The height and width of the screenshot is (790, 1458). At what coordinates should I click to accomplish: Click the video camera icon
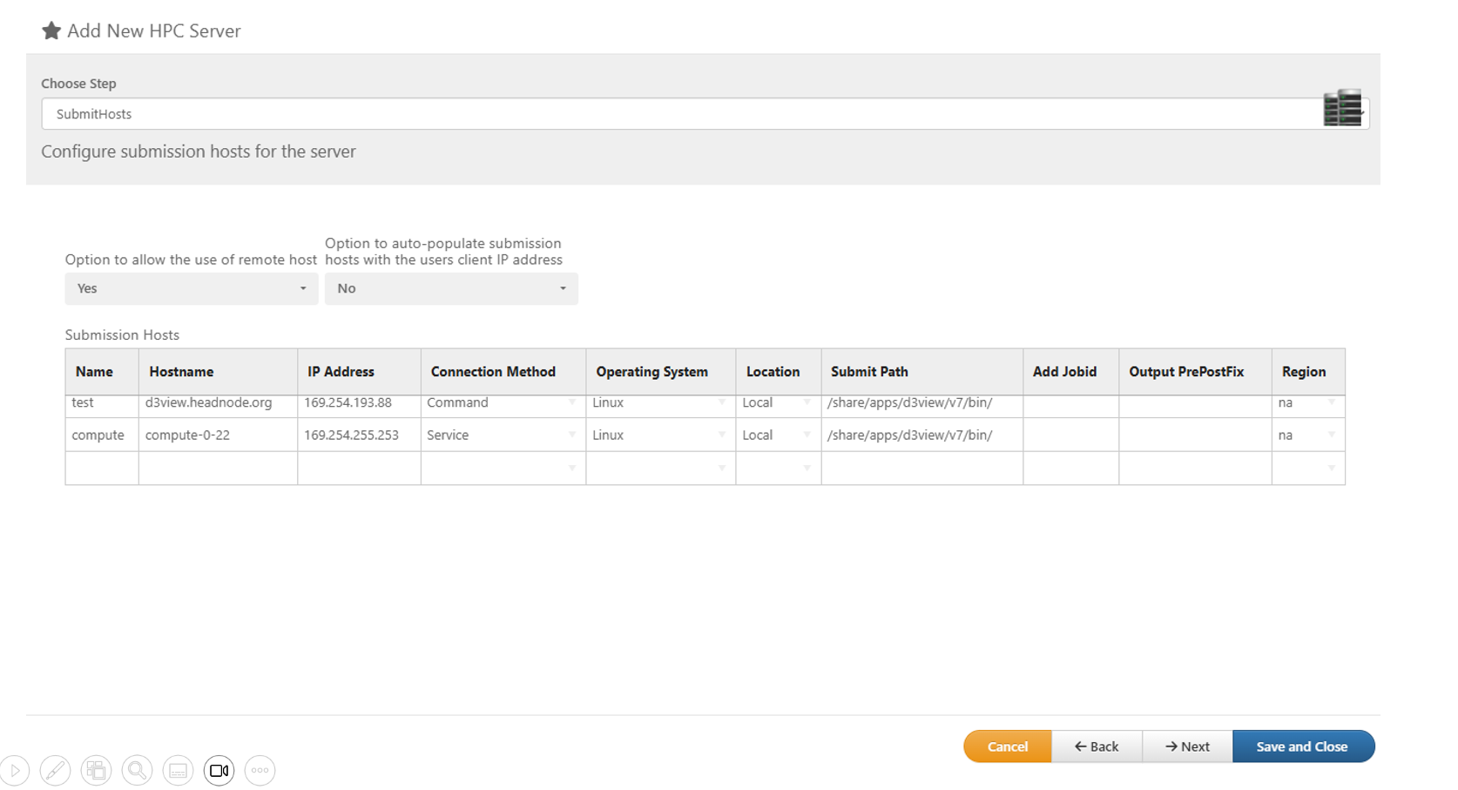click(219, 771)
